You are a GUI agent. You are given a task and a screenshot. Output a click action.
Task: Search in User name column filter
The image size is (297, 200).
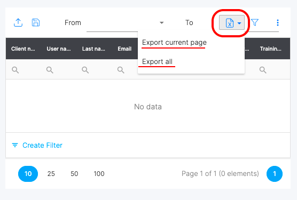(50, 70)
